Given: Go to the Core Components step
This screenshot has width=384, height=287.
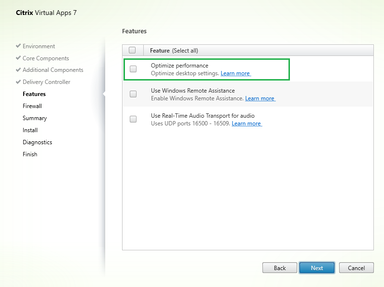Looking at the screenshot, I should (x=46, y=58).
